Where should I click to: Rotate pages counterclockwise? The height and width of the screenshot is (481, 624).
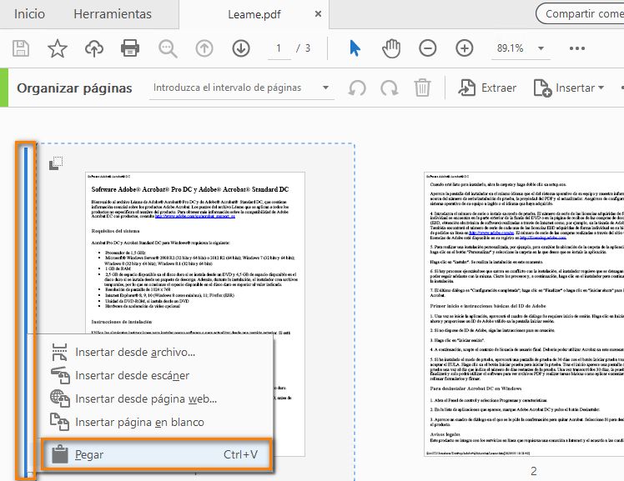357,88
